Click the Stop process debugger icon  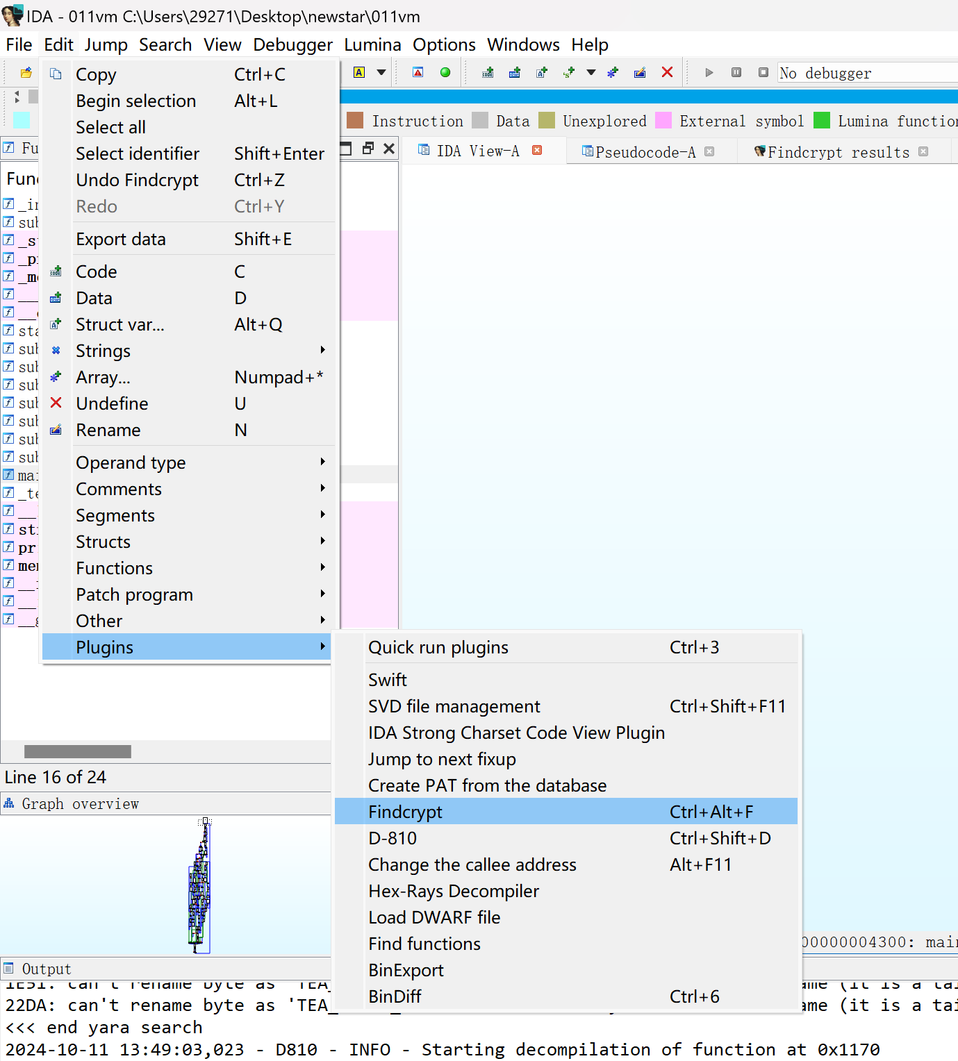pos(762,72)
